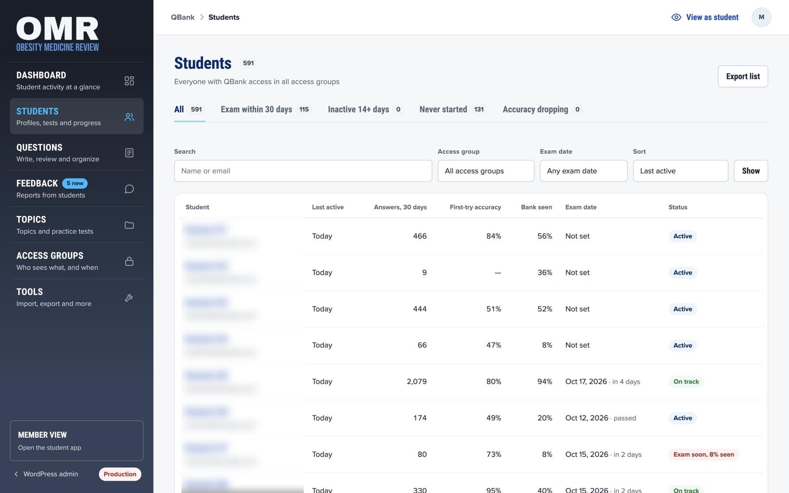
Task: Click the 5 new feedback badge
Action: click(x=75, y=183)
